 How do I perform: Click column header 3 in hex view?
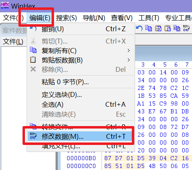pyautogui.click(x=143, y=64)
